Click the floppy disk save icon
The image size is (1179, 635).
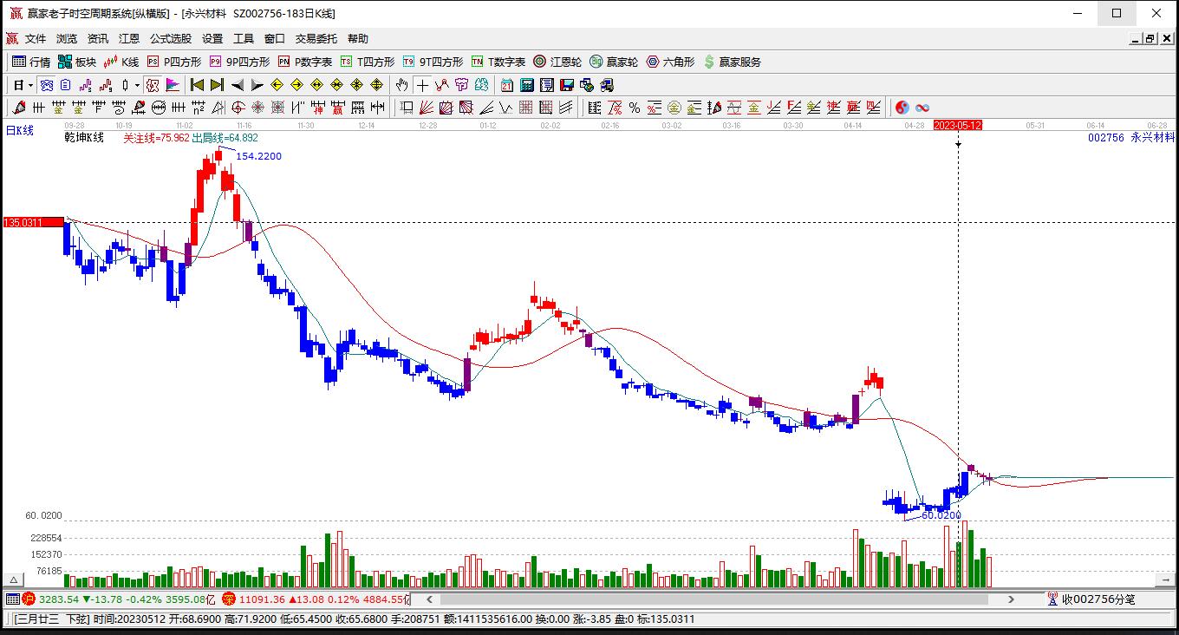tap(567, 85)
